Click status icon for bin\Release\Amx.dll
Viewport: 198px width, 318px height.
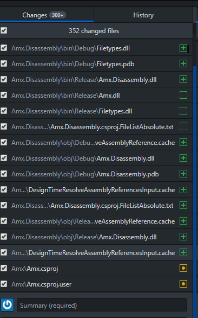click(183, 95)
